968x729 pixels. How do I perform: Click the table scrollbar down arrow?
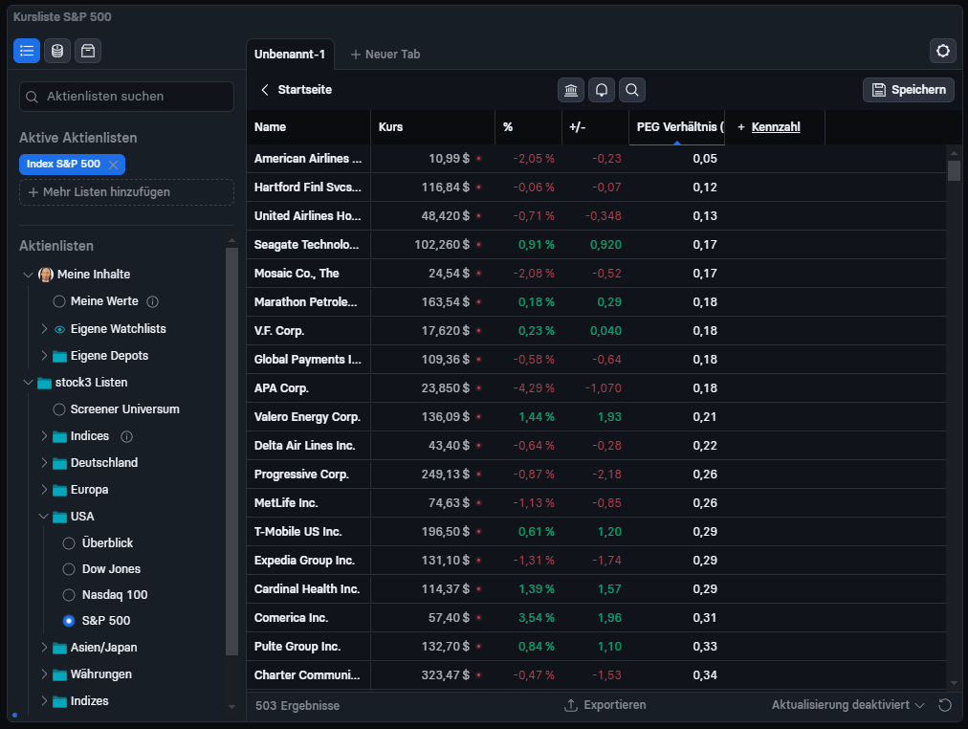(954, 683)
